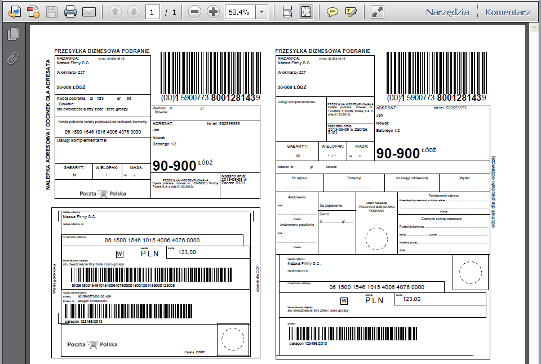541x364 pixels.
Task: Click the rotated text 'NALEPKA ADRESOWA / ODCINEK DLA ADRESATA'
Action: tap(48, 125)
